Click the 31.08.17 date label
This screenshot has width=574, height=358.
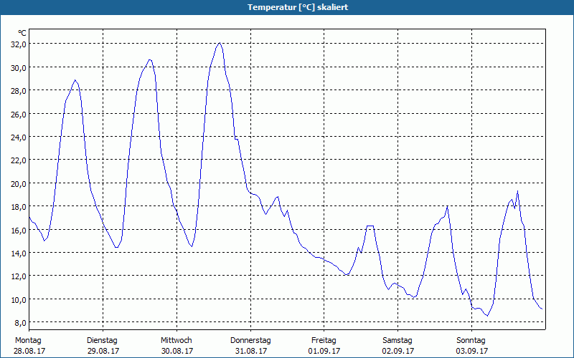[250, 351]
